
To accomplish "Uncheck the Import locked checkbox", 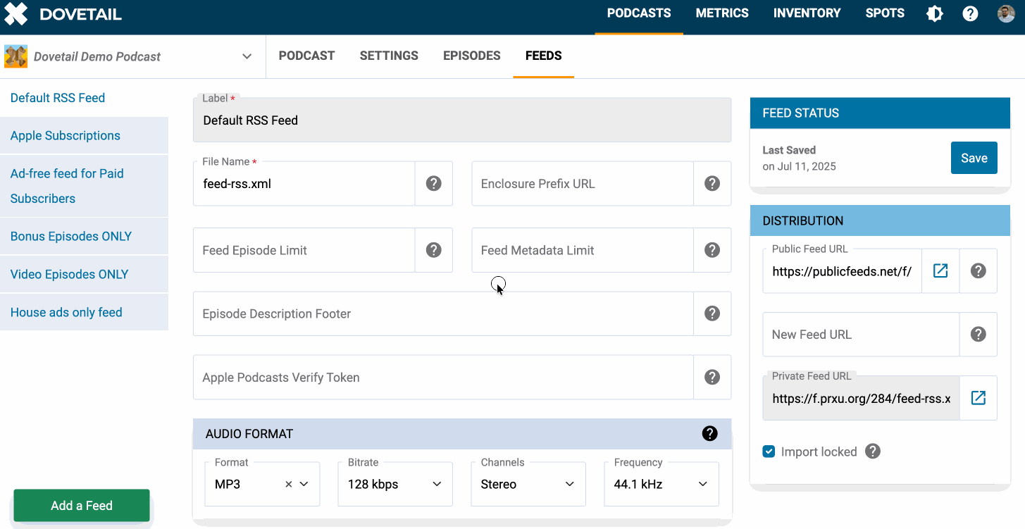I will click(769, 452).
